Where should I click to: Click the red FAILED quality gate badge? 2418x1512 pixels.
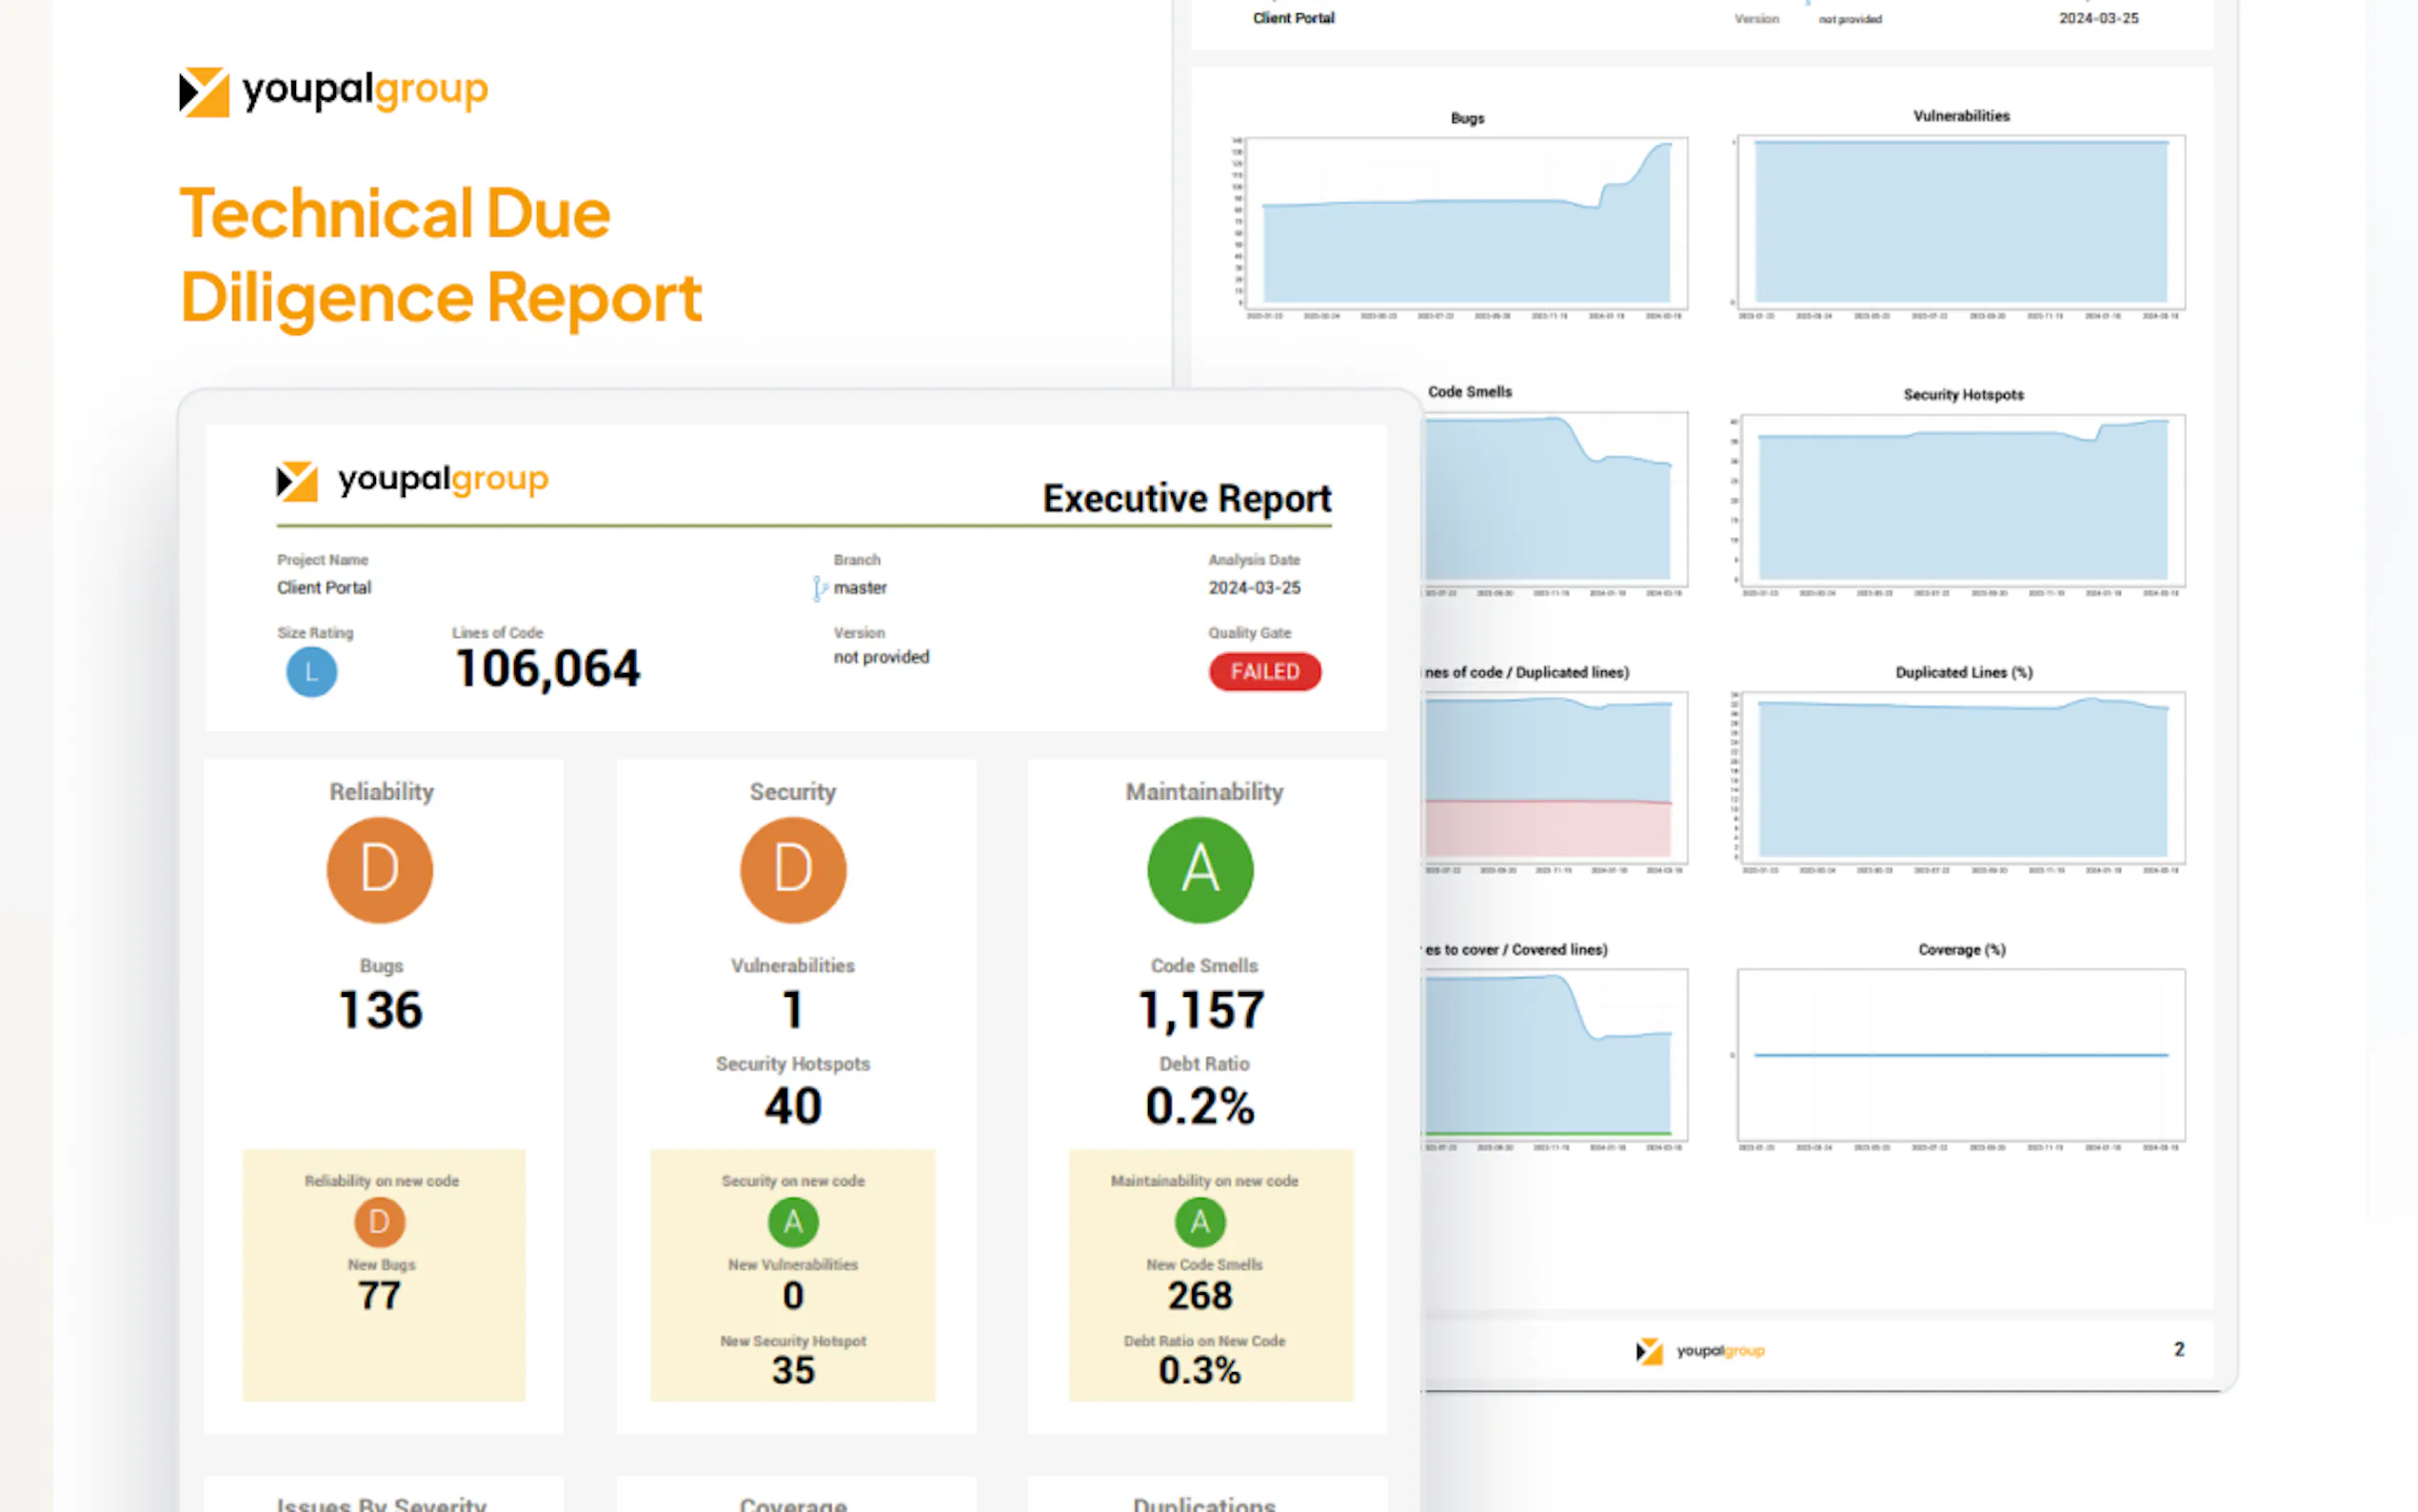coord(1264,672)
